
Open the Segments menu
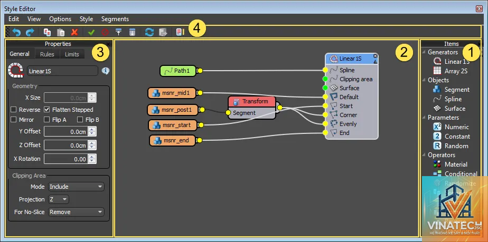coord(115,19)
